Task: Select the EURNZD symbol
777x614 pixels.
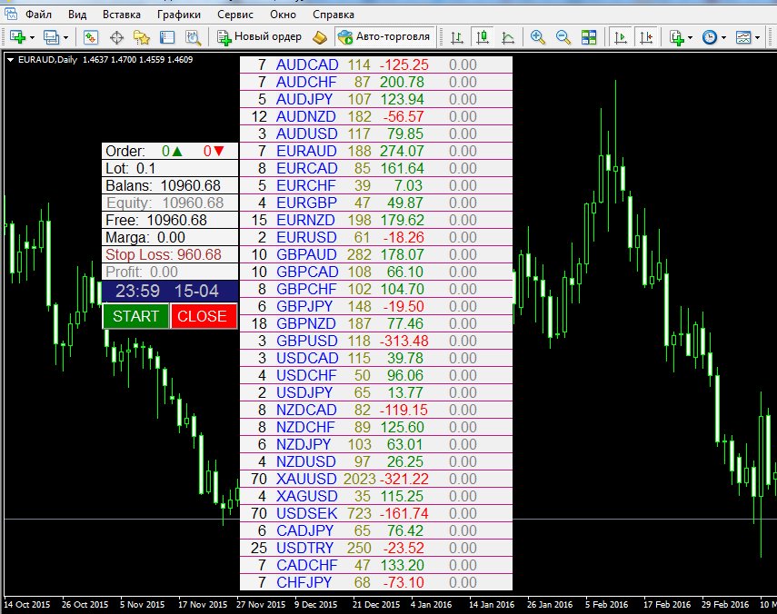Action: pyautogui.click(x=305, y=220)
